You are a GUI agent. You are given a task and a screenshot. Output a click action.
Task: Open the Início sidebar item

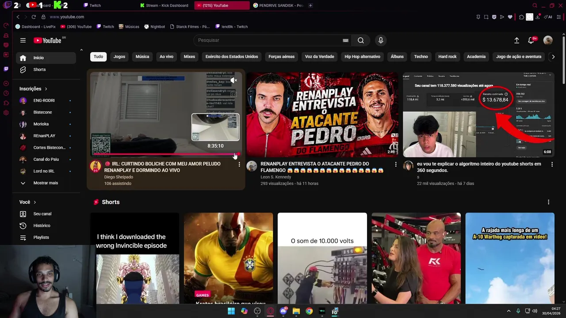(x=46, y=58)
